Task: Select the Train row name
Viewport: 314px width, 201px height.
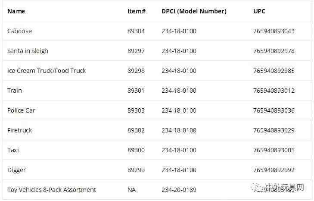Action: coord(14,91)
